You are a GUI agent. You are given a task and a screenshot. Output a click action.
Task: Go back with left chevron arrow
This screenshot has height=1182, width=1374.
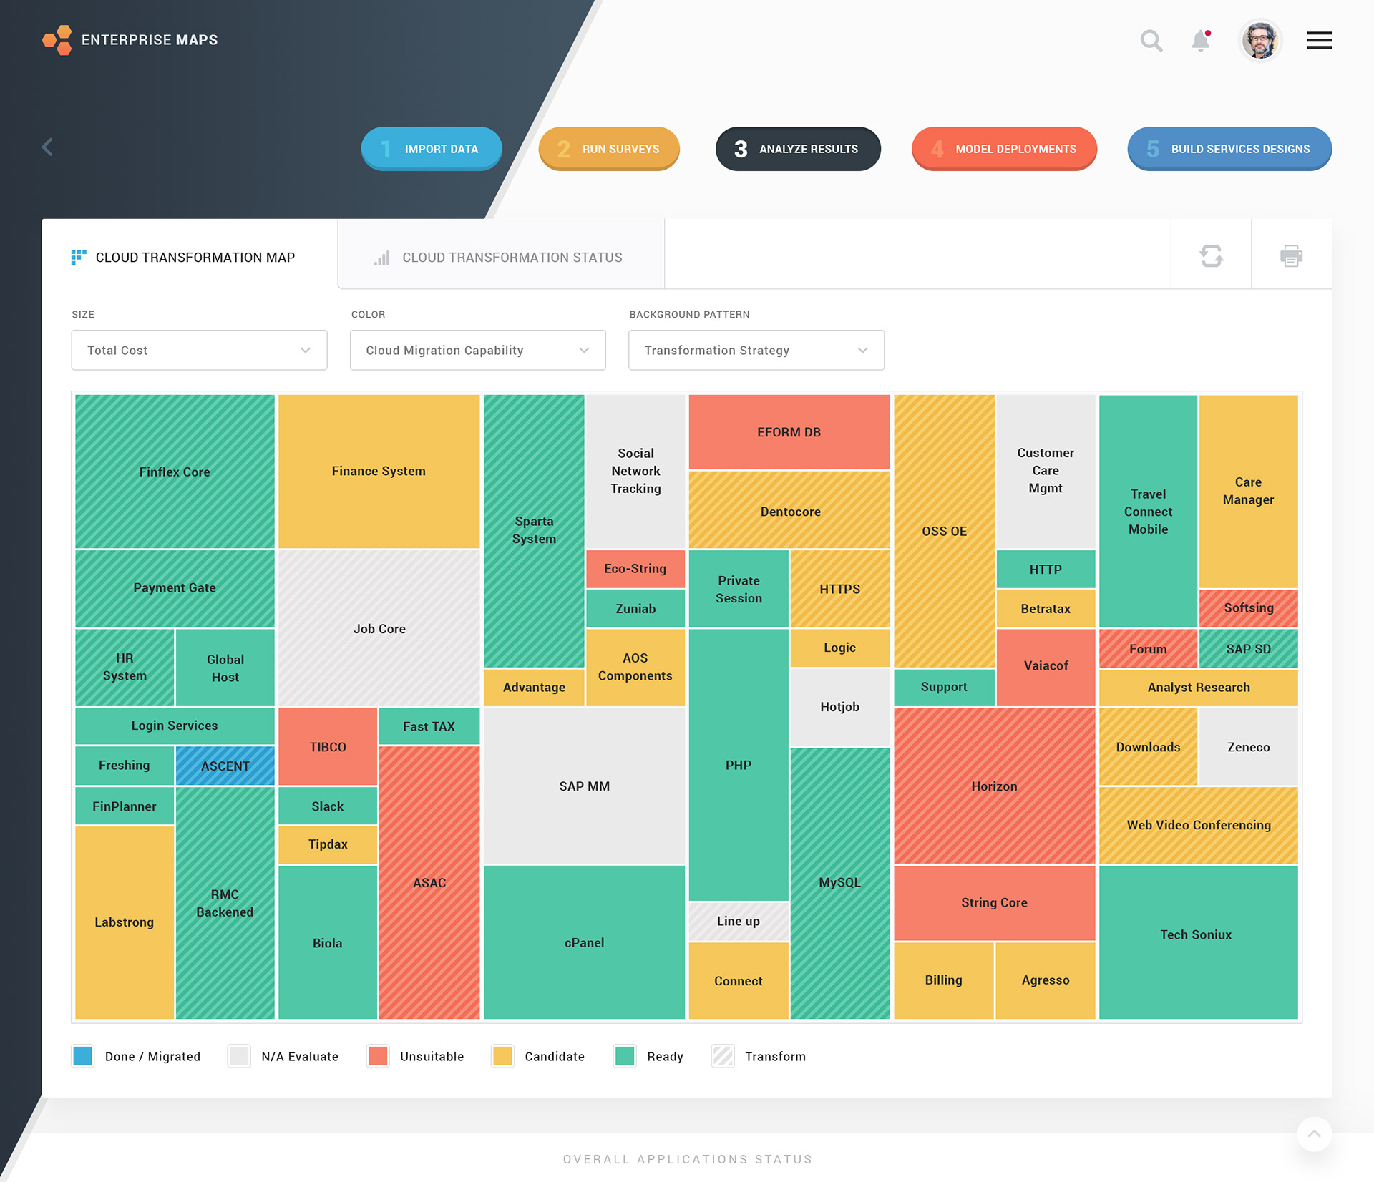47,147
